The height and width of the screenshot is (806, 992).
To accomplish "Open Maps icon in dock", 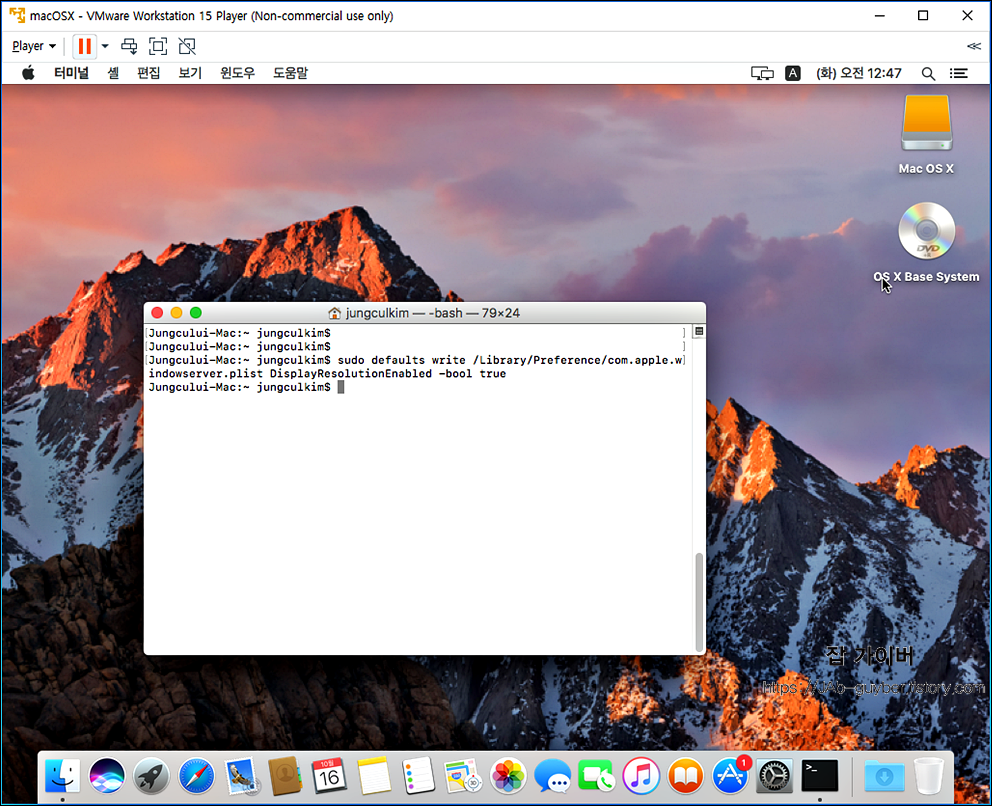I will click(x=463, y=776).
